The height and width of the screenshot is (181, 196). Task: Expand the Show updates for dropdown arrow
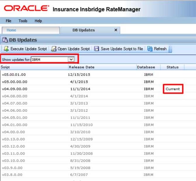[x=71, y=59]
